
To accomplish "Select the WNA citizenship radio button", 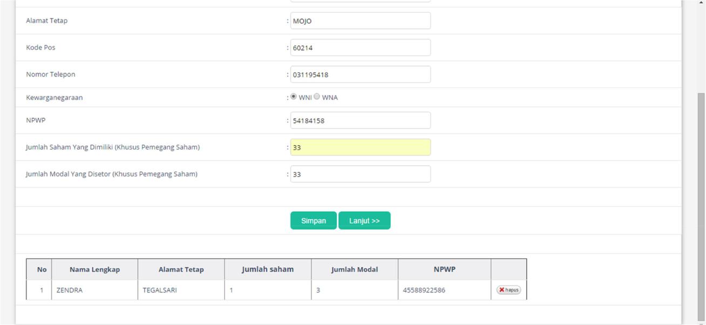I will (x=317, y=97).
